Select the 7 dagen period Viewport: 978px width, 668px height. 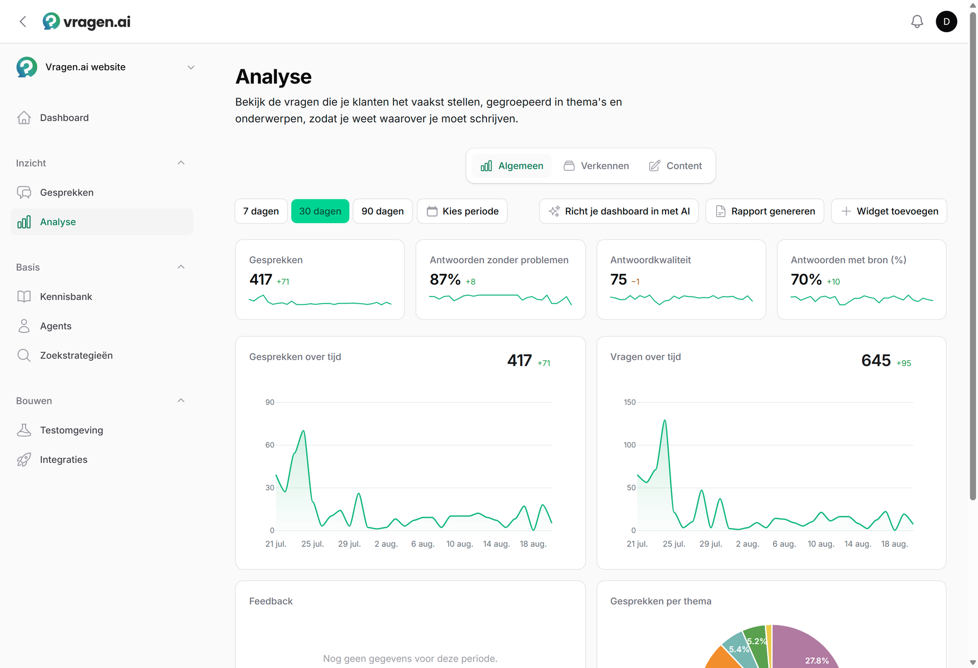(x=261, y=211)
